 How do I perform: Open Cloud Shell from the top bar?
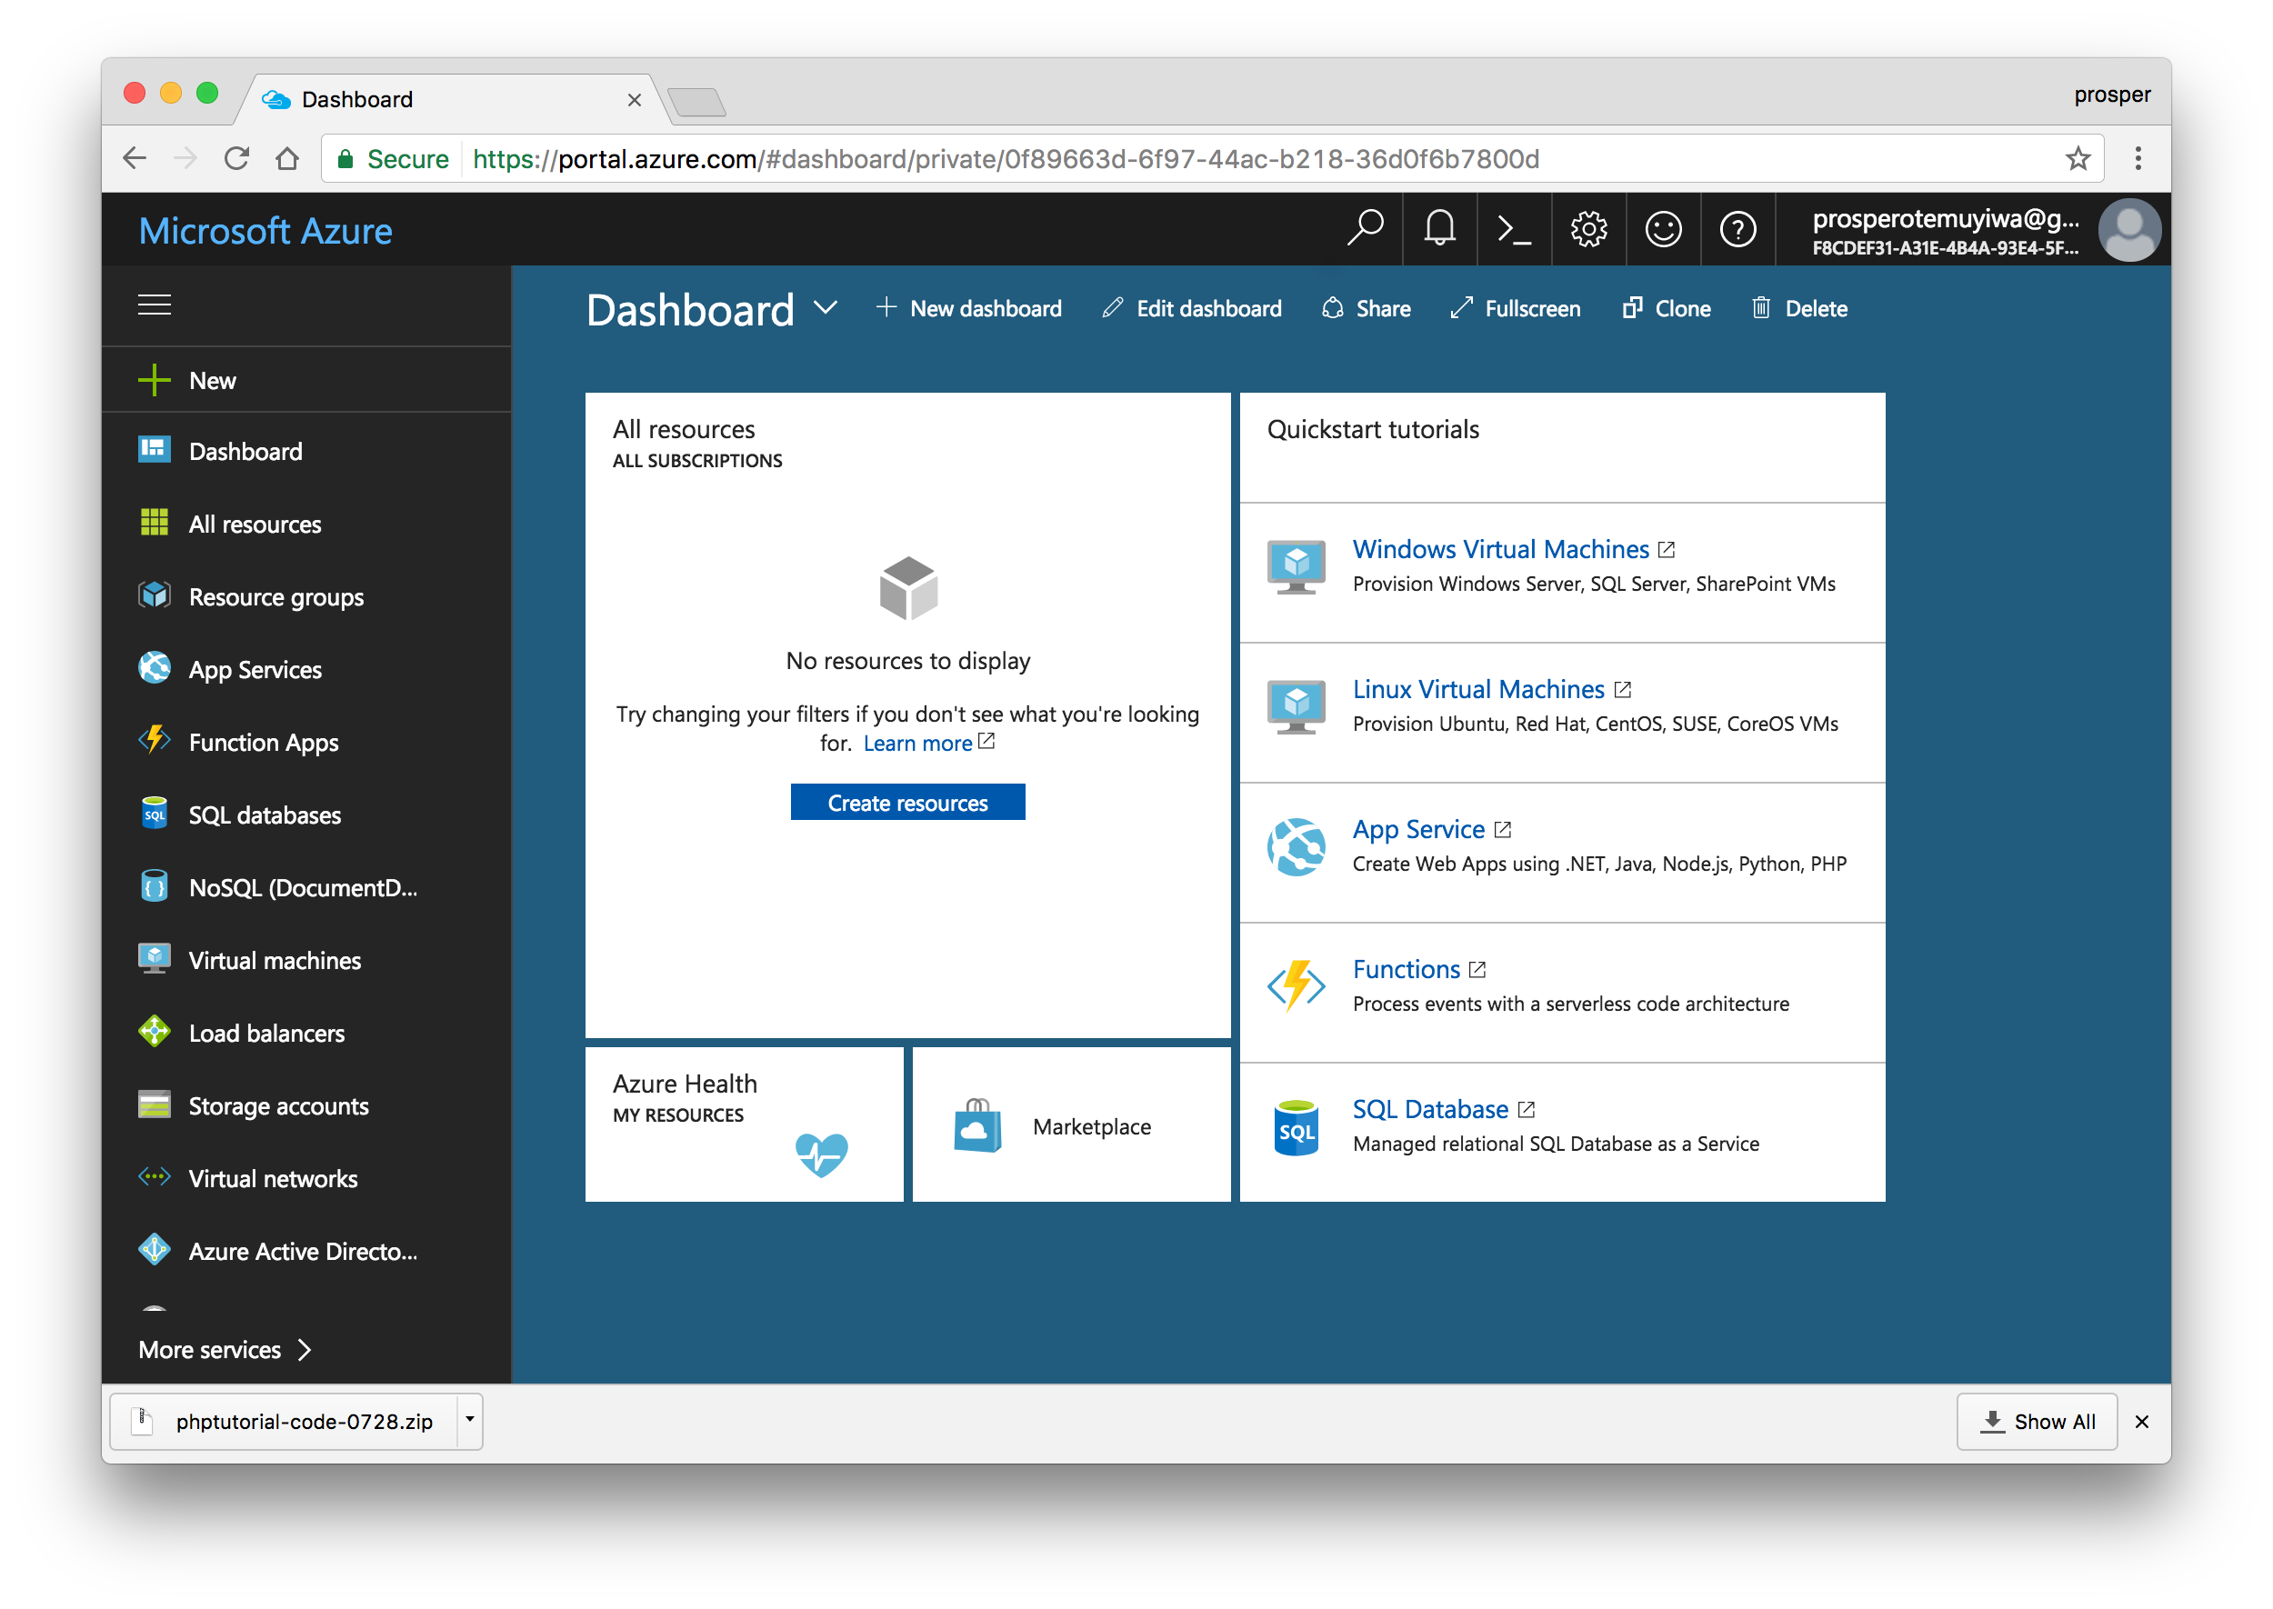[1513, 230]
